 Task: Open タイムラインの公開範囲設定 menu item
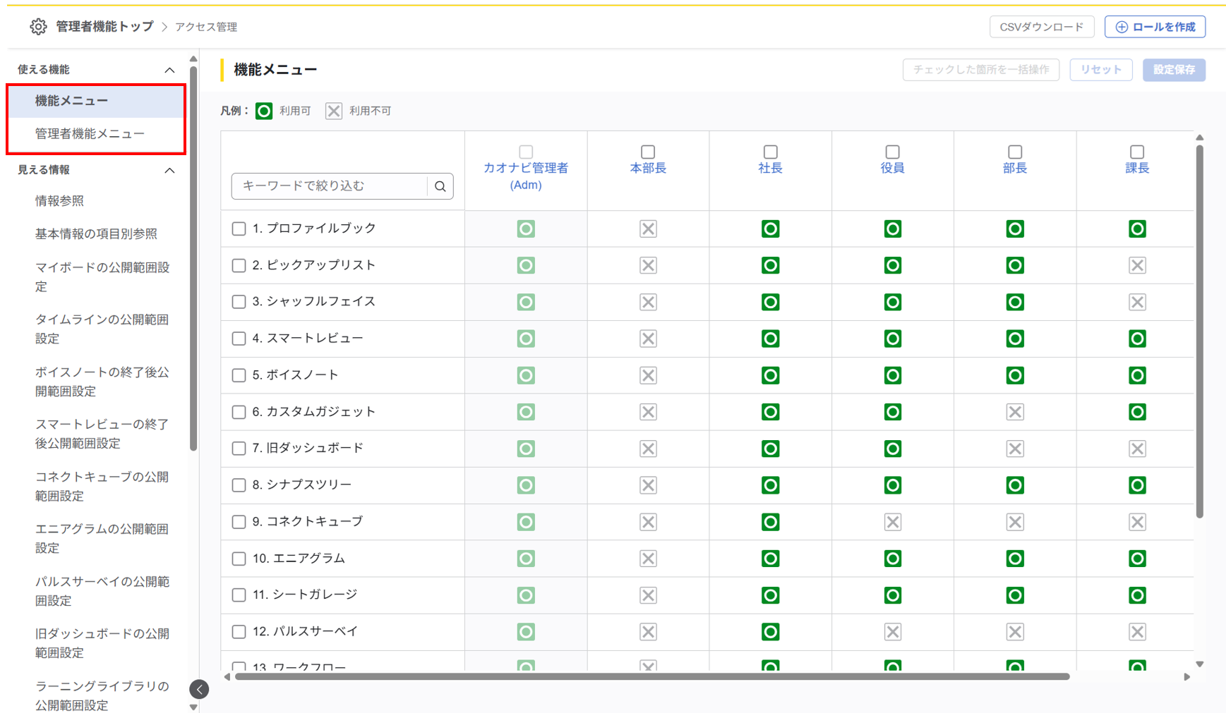(x=102, y=329)
